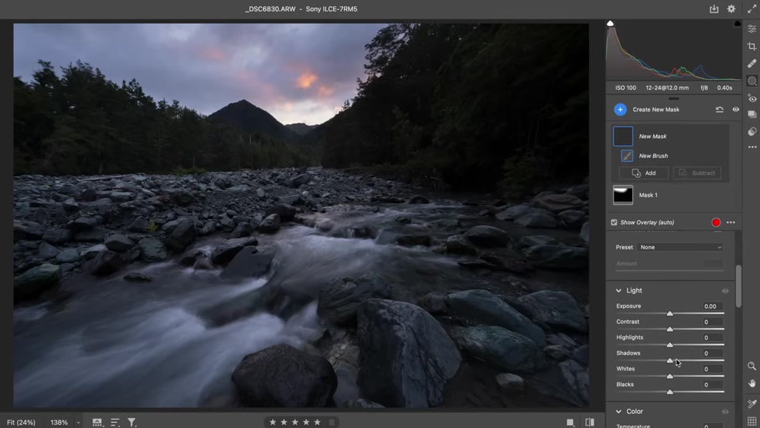The height and width of the screenshot is (428, 760).
Task: Select the New Brush row label
Action: [653, 156]
